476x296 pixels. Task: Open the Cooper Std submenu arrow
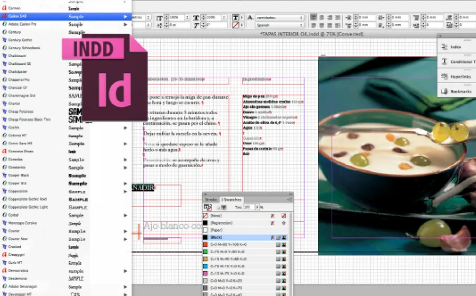(125, 183)
